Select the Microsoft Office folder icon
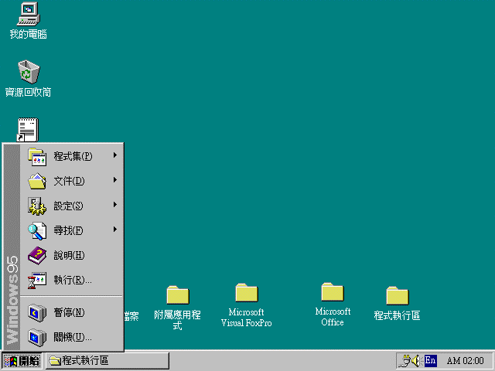Viewport: 495px width, 371px height. tap(333, 292)
